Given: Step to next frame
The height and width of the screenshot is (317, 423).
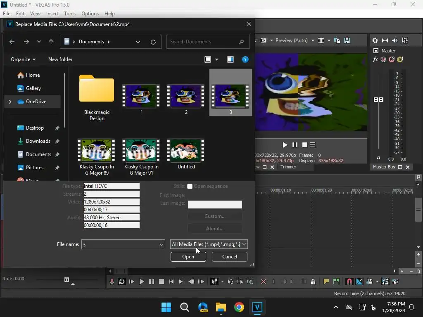Looking at the screenshot, I should [201, 282].
